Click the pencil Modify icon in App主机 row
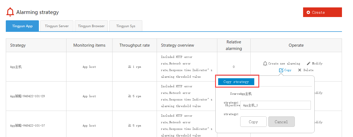Viewport: 353px width, 137px height. [309, 63]
